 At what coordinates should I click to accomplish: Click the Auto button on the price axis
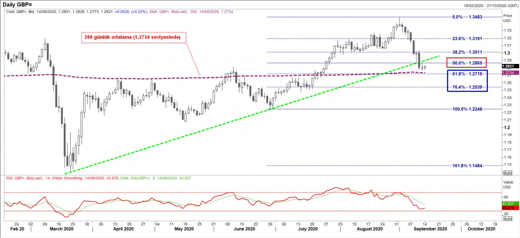(x=507, y=173)
